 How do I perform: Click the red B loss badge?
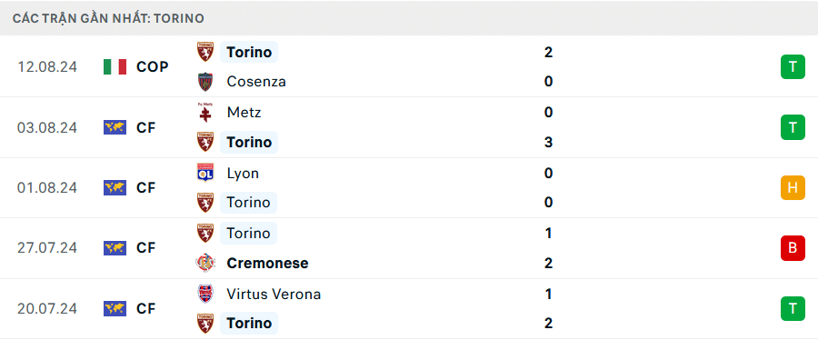click(793, 247)
